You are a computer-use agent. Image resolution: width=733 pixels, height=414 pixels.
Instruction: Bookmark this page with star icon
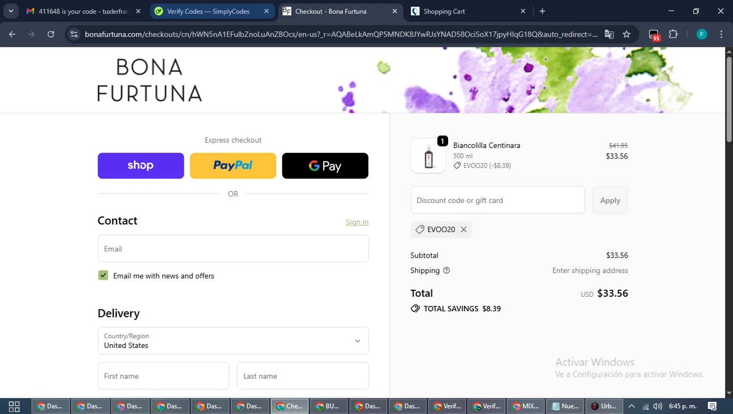[x=626, y=34]
